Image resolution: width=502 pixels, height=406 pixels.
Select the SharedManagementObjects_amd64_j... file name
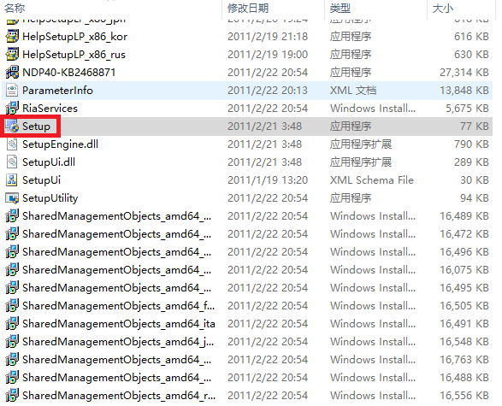[118, 342]
